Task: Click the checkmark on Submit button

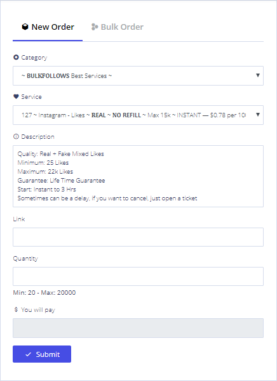Action: click(28, 354)
